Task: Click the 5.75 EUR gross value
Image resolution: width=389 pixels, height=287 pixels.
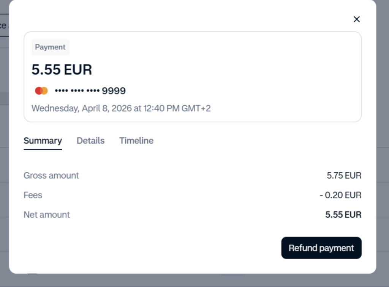Action: (x=344, y=176)
